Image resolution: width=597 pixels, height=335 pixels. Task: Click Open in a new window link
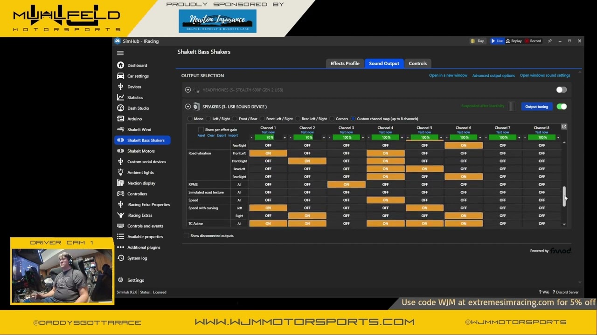coord(448,75)
